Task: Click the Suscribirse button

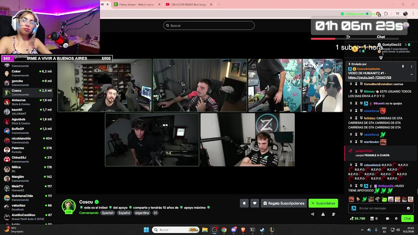Action: 323,203
